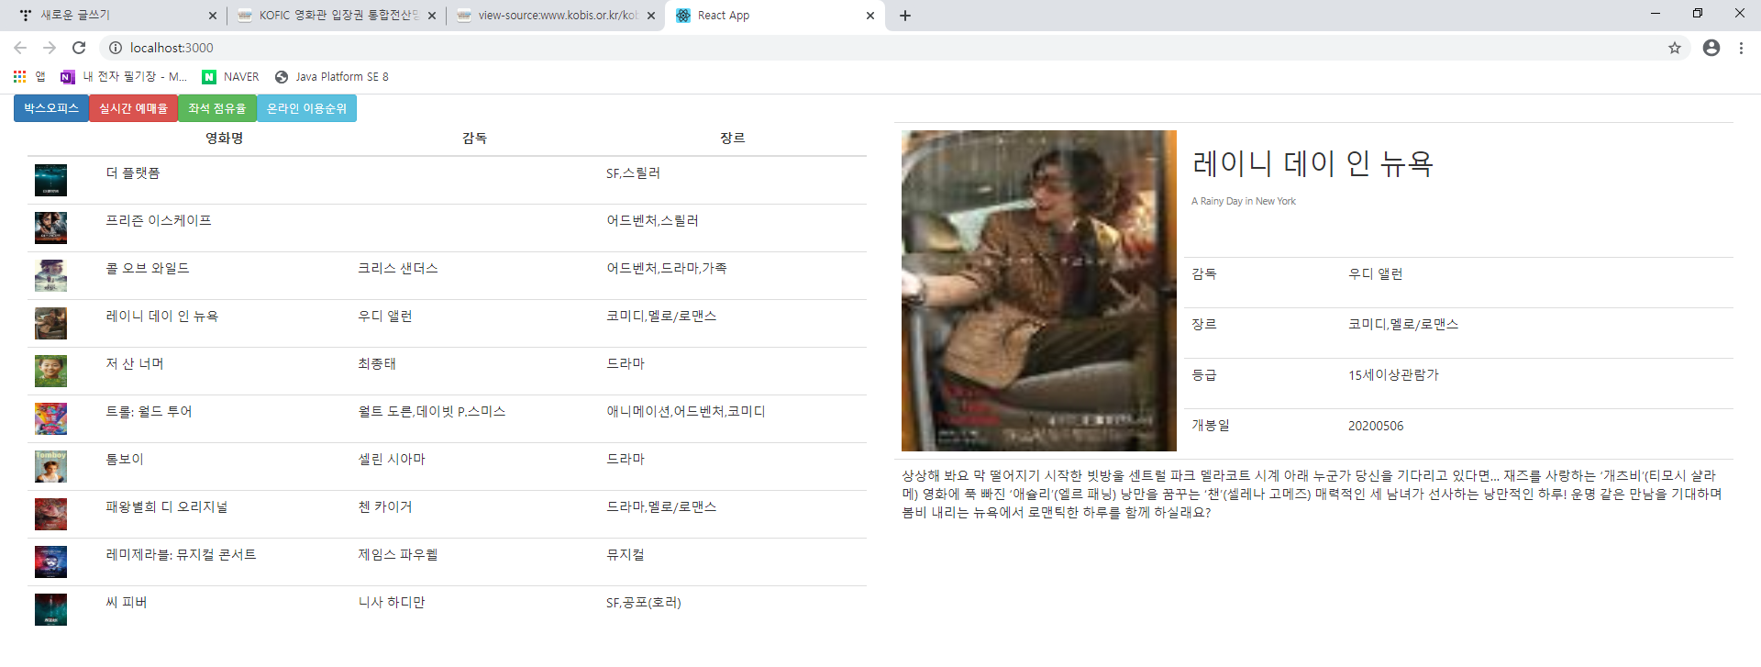Screen dimensions: 1761x667
Task: Click the 박스오피스 button
Action: (x=51, y=108)
